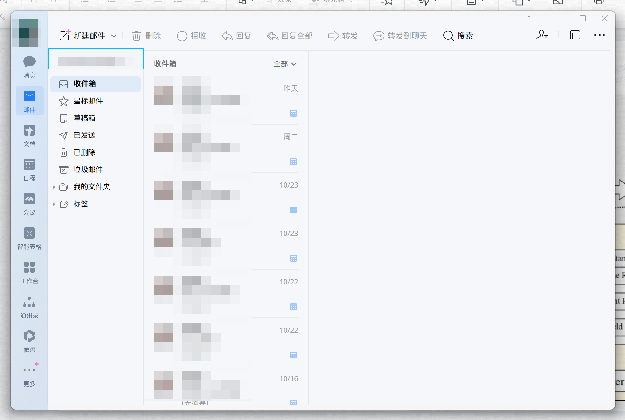Click the blurred email account field
Image resolution: width=625 pixels, height=420 pixels.
pos(96,59)
